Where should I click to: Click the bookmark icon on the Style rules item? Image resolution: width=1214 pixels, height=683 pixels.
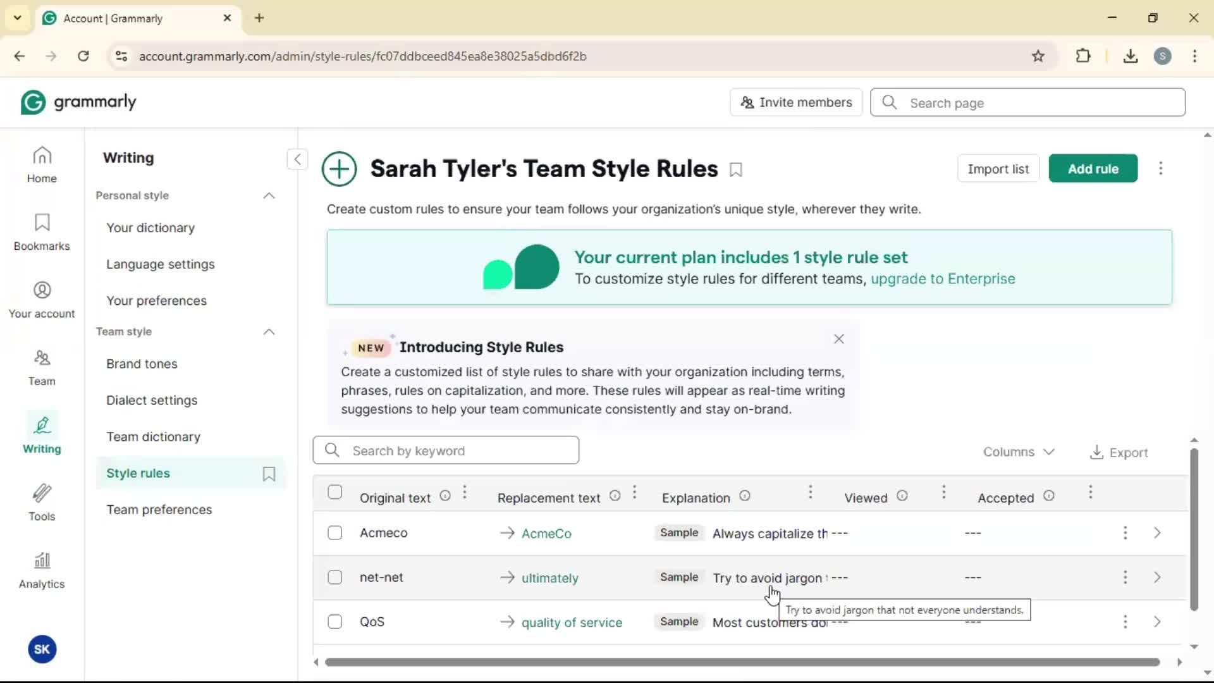tap(269, 474)
